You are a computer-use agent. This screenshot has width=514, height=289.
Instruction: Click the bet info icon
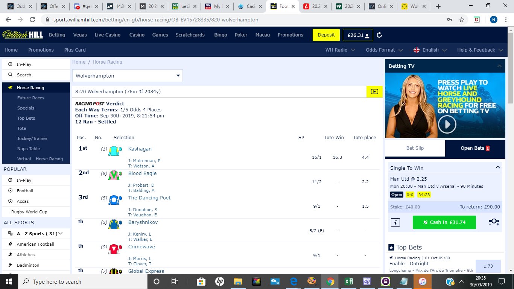[395, 222]
